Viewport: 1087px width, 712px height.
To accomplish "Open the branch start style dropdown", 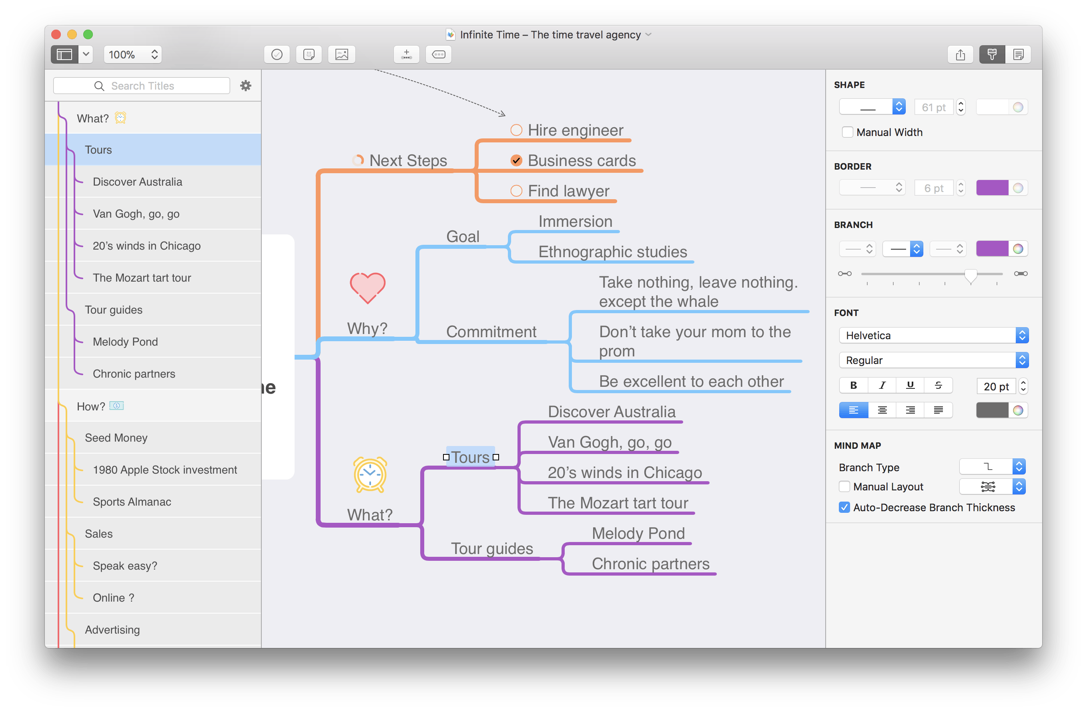I will [x=857, y=249].
